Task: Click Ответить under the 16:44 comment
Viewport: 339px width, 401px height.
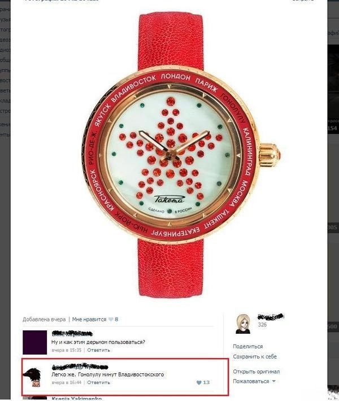Action: [x=98, y=382]
